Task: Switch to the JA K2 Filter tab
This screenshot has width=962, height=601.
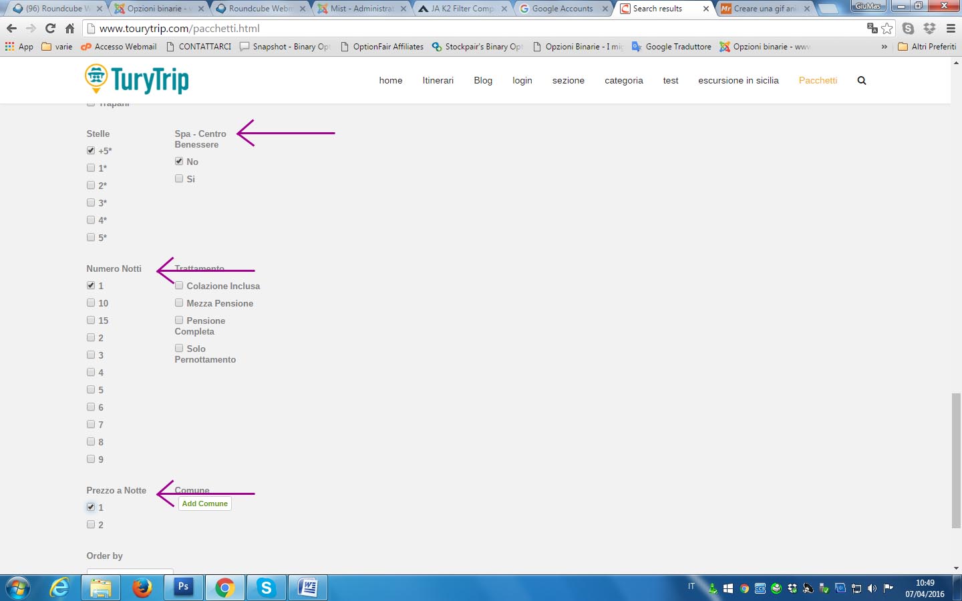Action: (462, 9)
